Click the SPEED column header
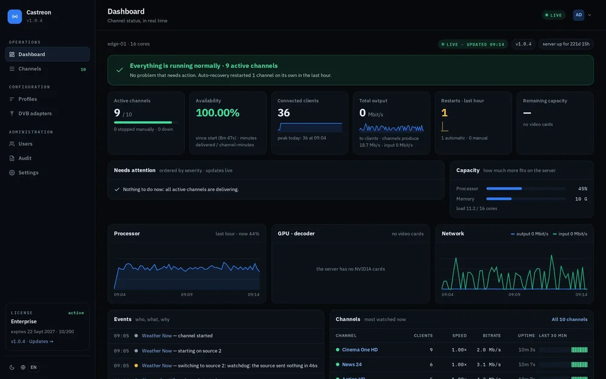The width and height of the screenshot is (606, 379). [459, 336]
